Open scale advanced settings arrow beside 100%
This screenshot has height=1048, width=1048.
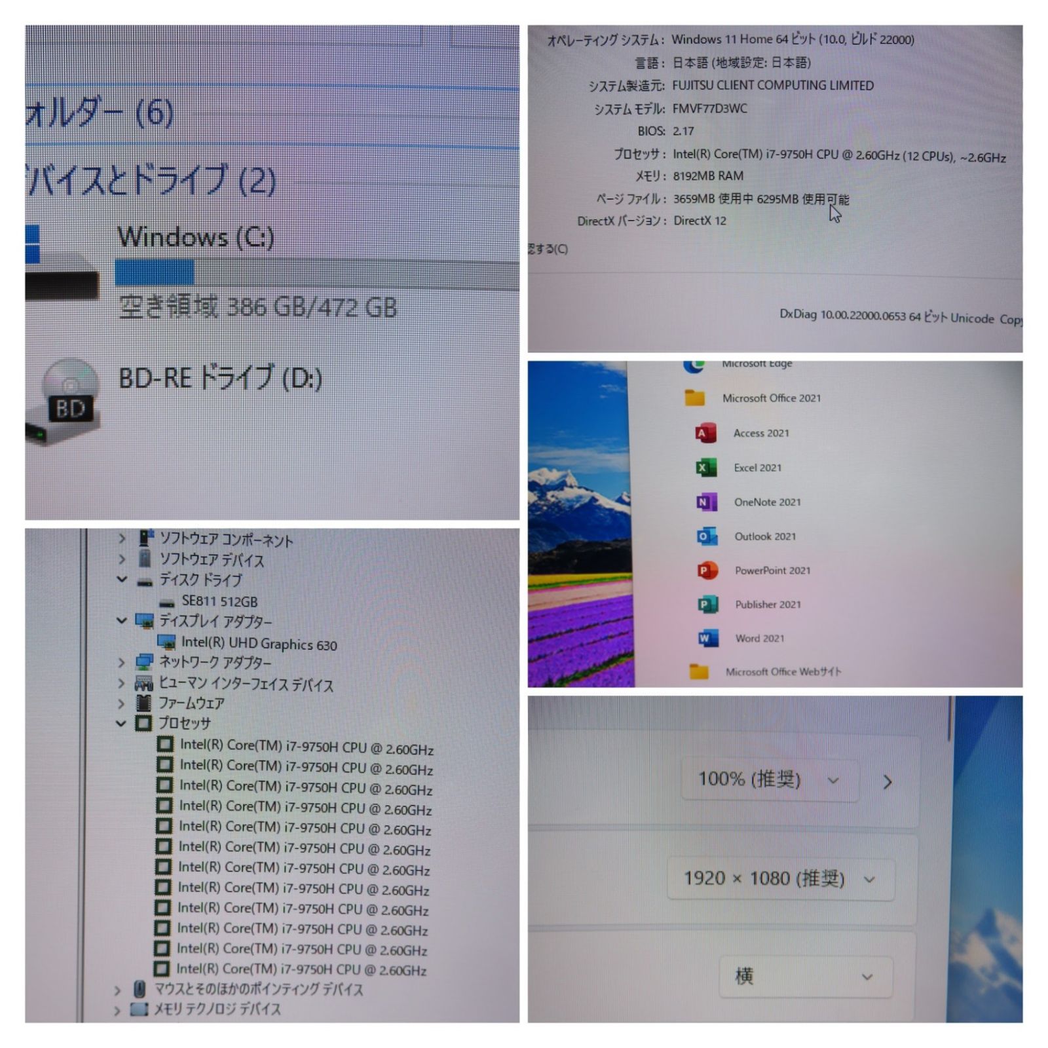coord(888,781)
